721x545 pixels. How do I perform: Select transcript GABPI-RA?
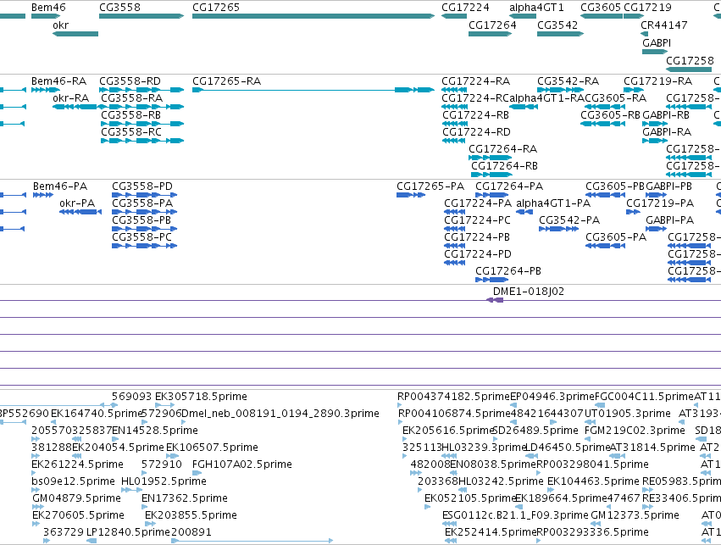click(667, 132)
